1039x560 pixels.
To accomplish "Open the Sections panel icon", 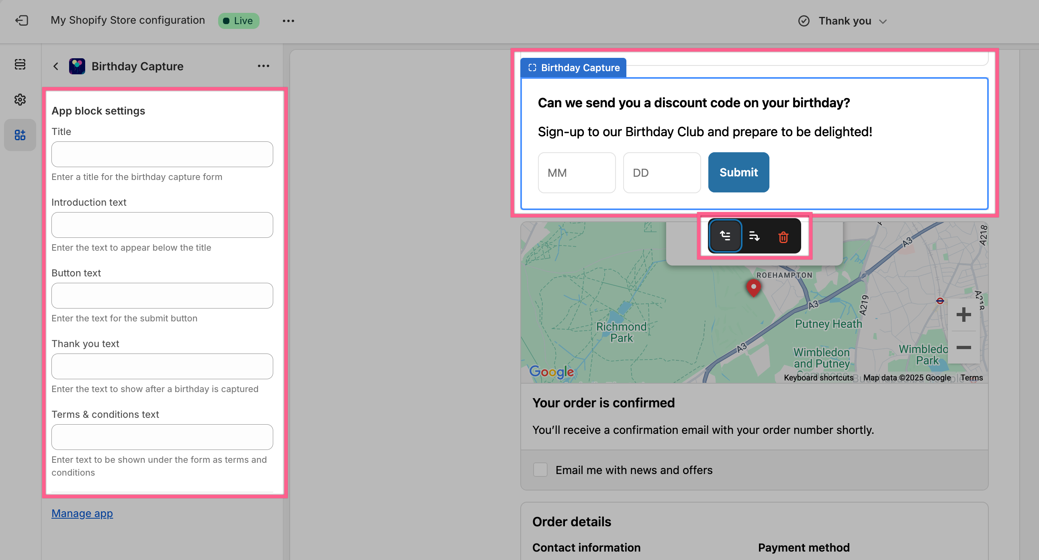I will point(20,65).
